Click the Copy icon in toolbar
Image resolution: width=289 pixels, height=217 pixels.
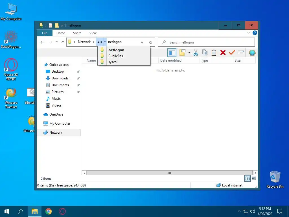205,53
